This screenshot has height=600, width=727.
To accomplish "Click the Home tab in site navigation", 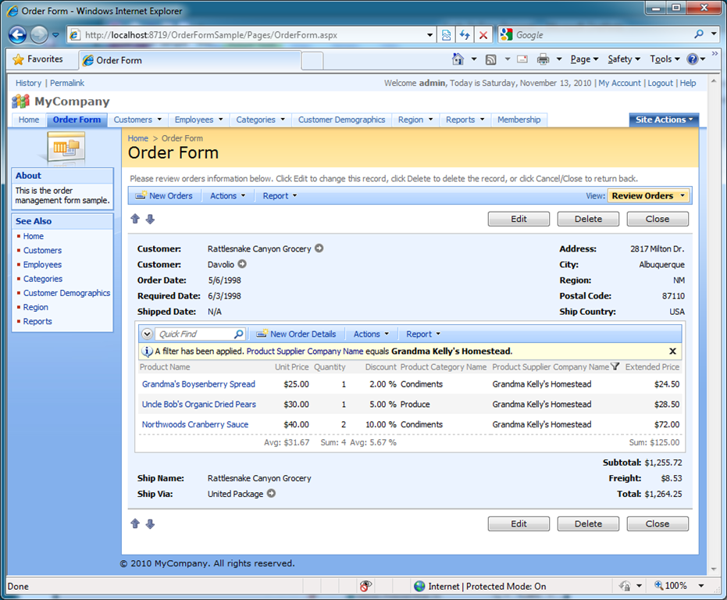I will point(29,120).
